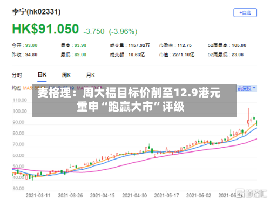
Task: Click the 2021-03-11 date axis label
Action: [x=38, y=196]
